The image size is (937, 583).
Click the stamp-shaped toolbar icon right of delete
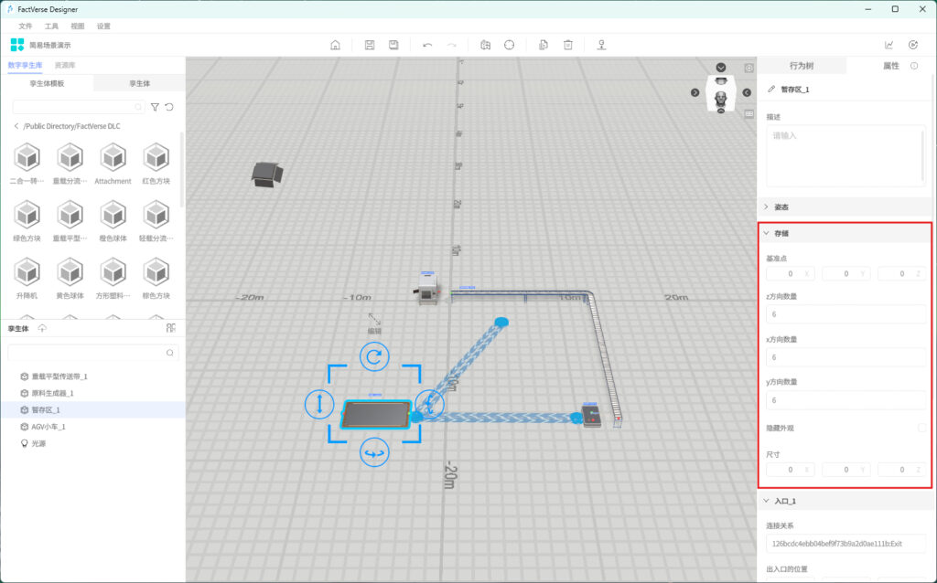(602, 45)
